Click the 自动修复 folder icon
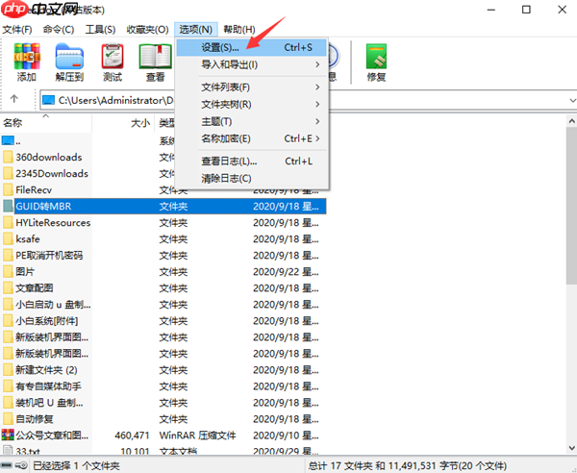The width and height of the screenshot is (577, 473). click(8, 419)
